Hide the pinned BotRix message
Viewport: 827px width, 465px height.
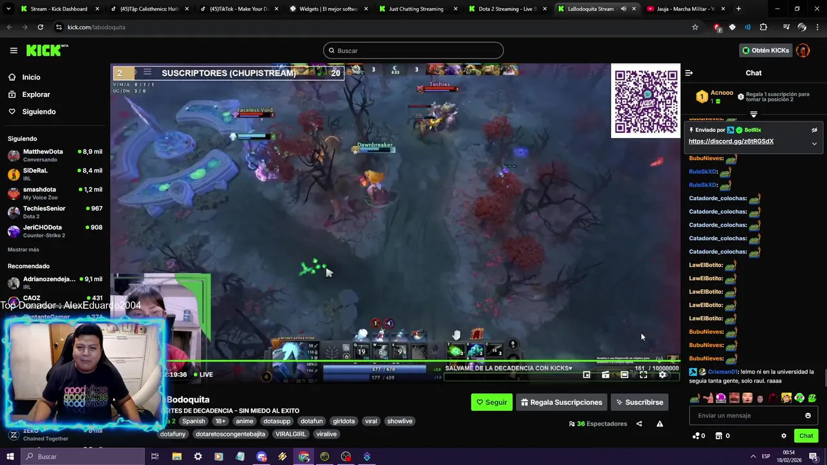coord(814,130)
